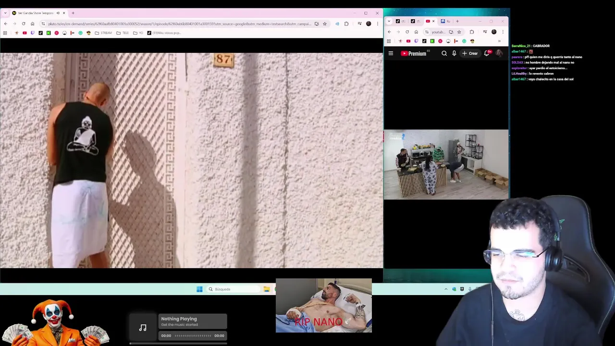Close the active YouTube tab
Screen dimensions: 615x346
click(x=433, y=21)
